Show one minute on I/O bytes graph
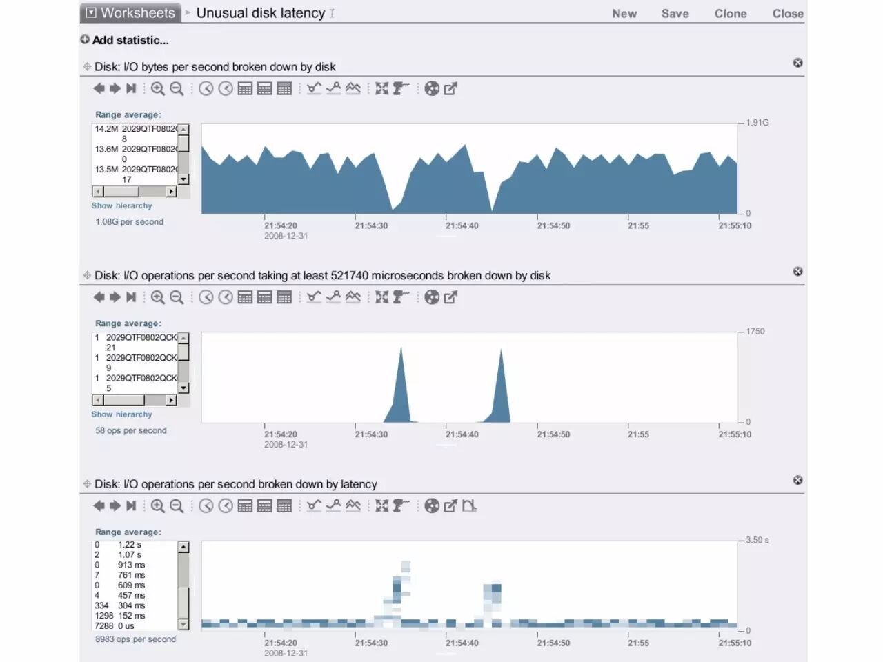 pos(206,88)
